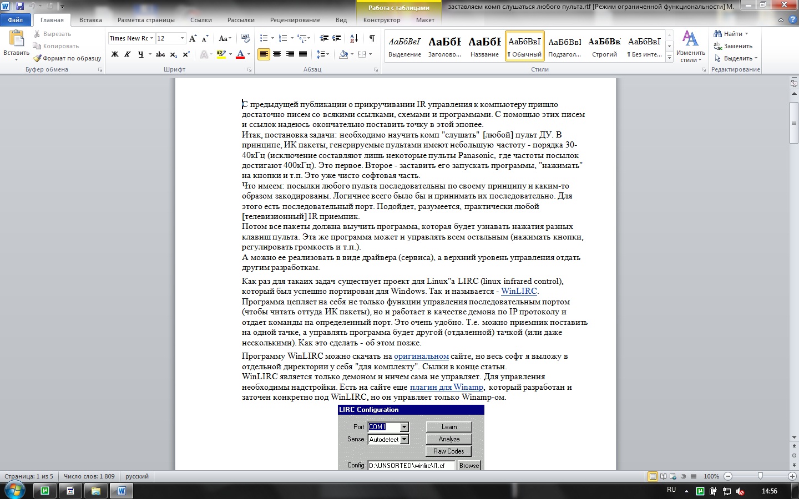Center the paragraph text
The image size is (799, 499).
tap(276, 54)
